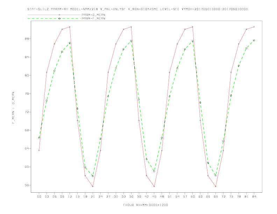277x214 pixels.
Task: Click forecast hour 54 on the horizontal axis
Action: pyautogui.click(x=177, y=197)
